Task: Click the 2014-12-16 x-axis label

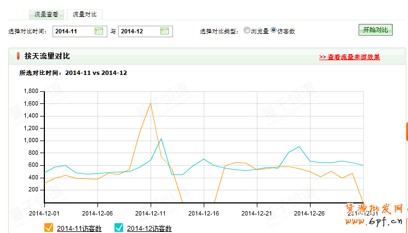Action: coord(204,213)
